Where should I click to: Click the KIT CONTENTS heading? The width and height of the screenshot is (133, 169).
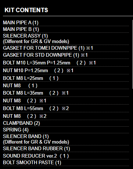pos(26,10)
